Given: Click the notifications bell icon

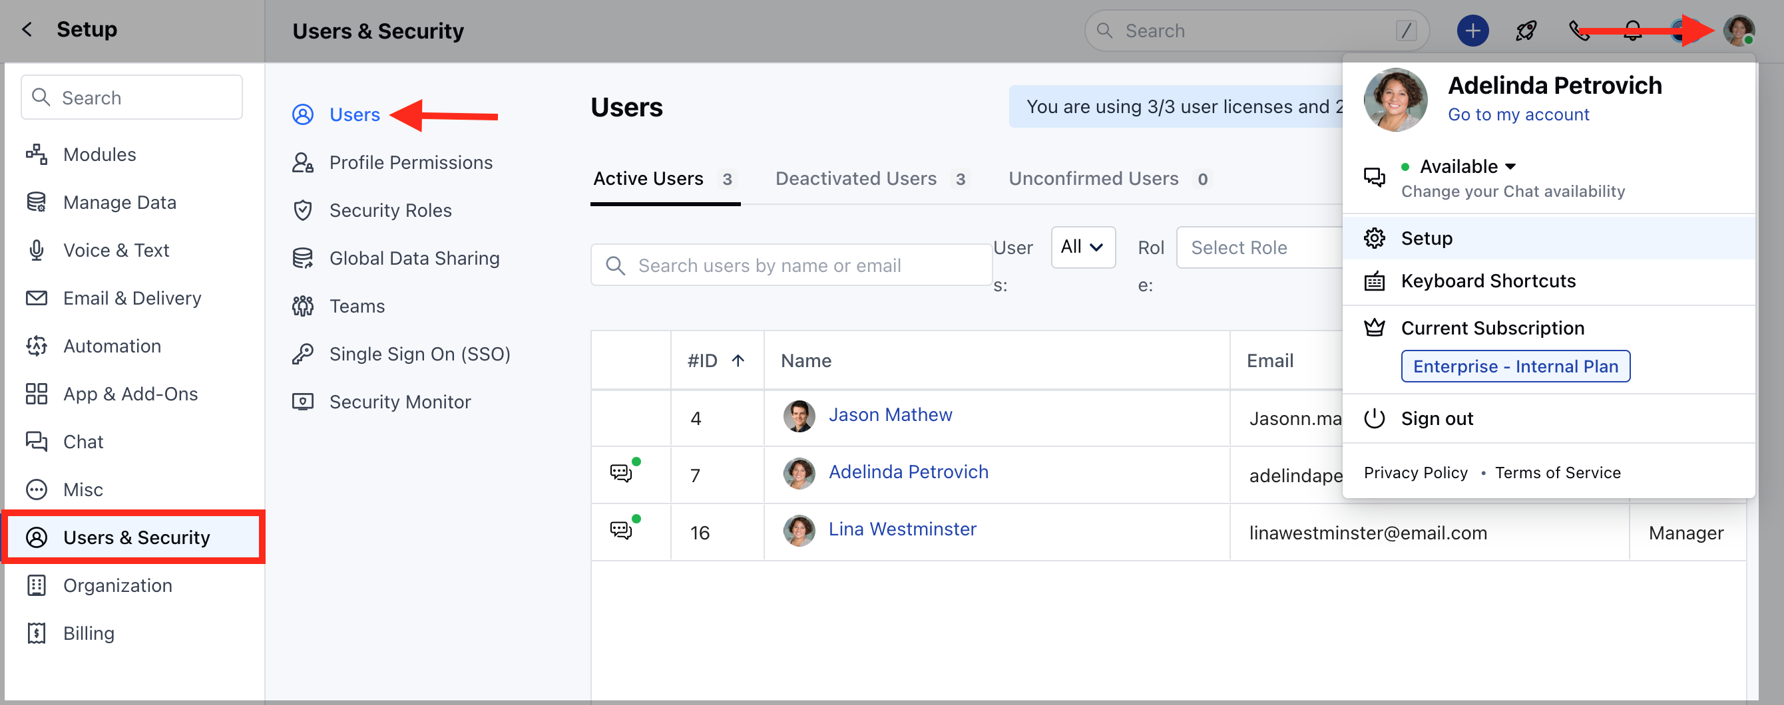Looking at the screenshot, I should click(1632, 31).
